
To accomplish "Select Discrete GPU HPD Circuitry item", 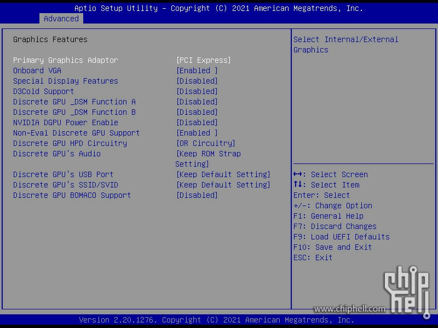I will [x=70, y=143].
